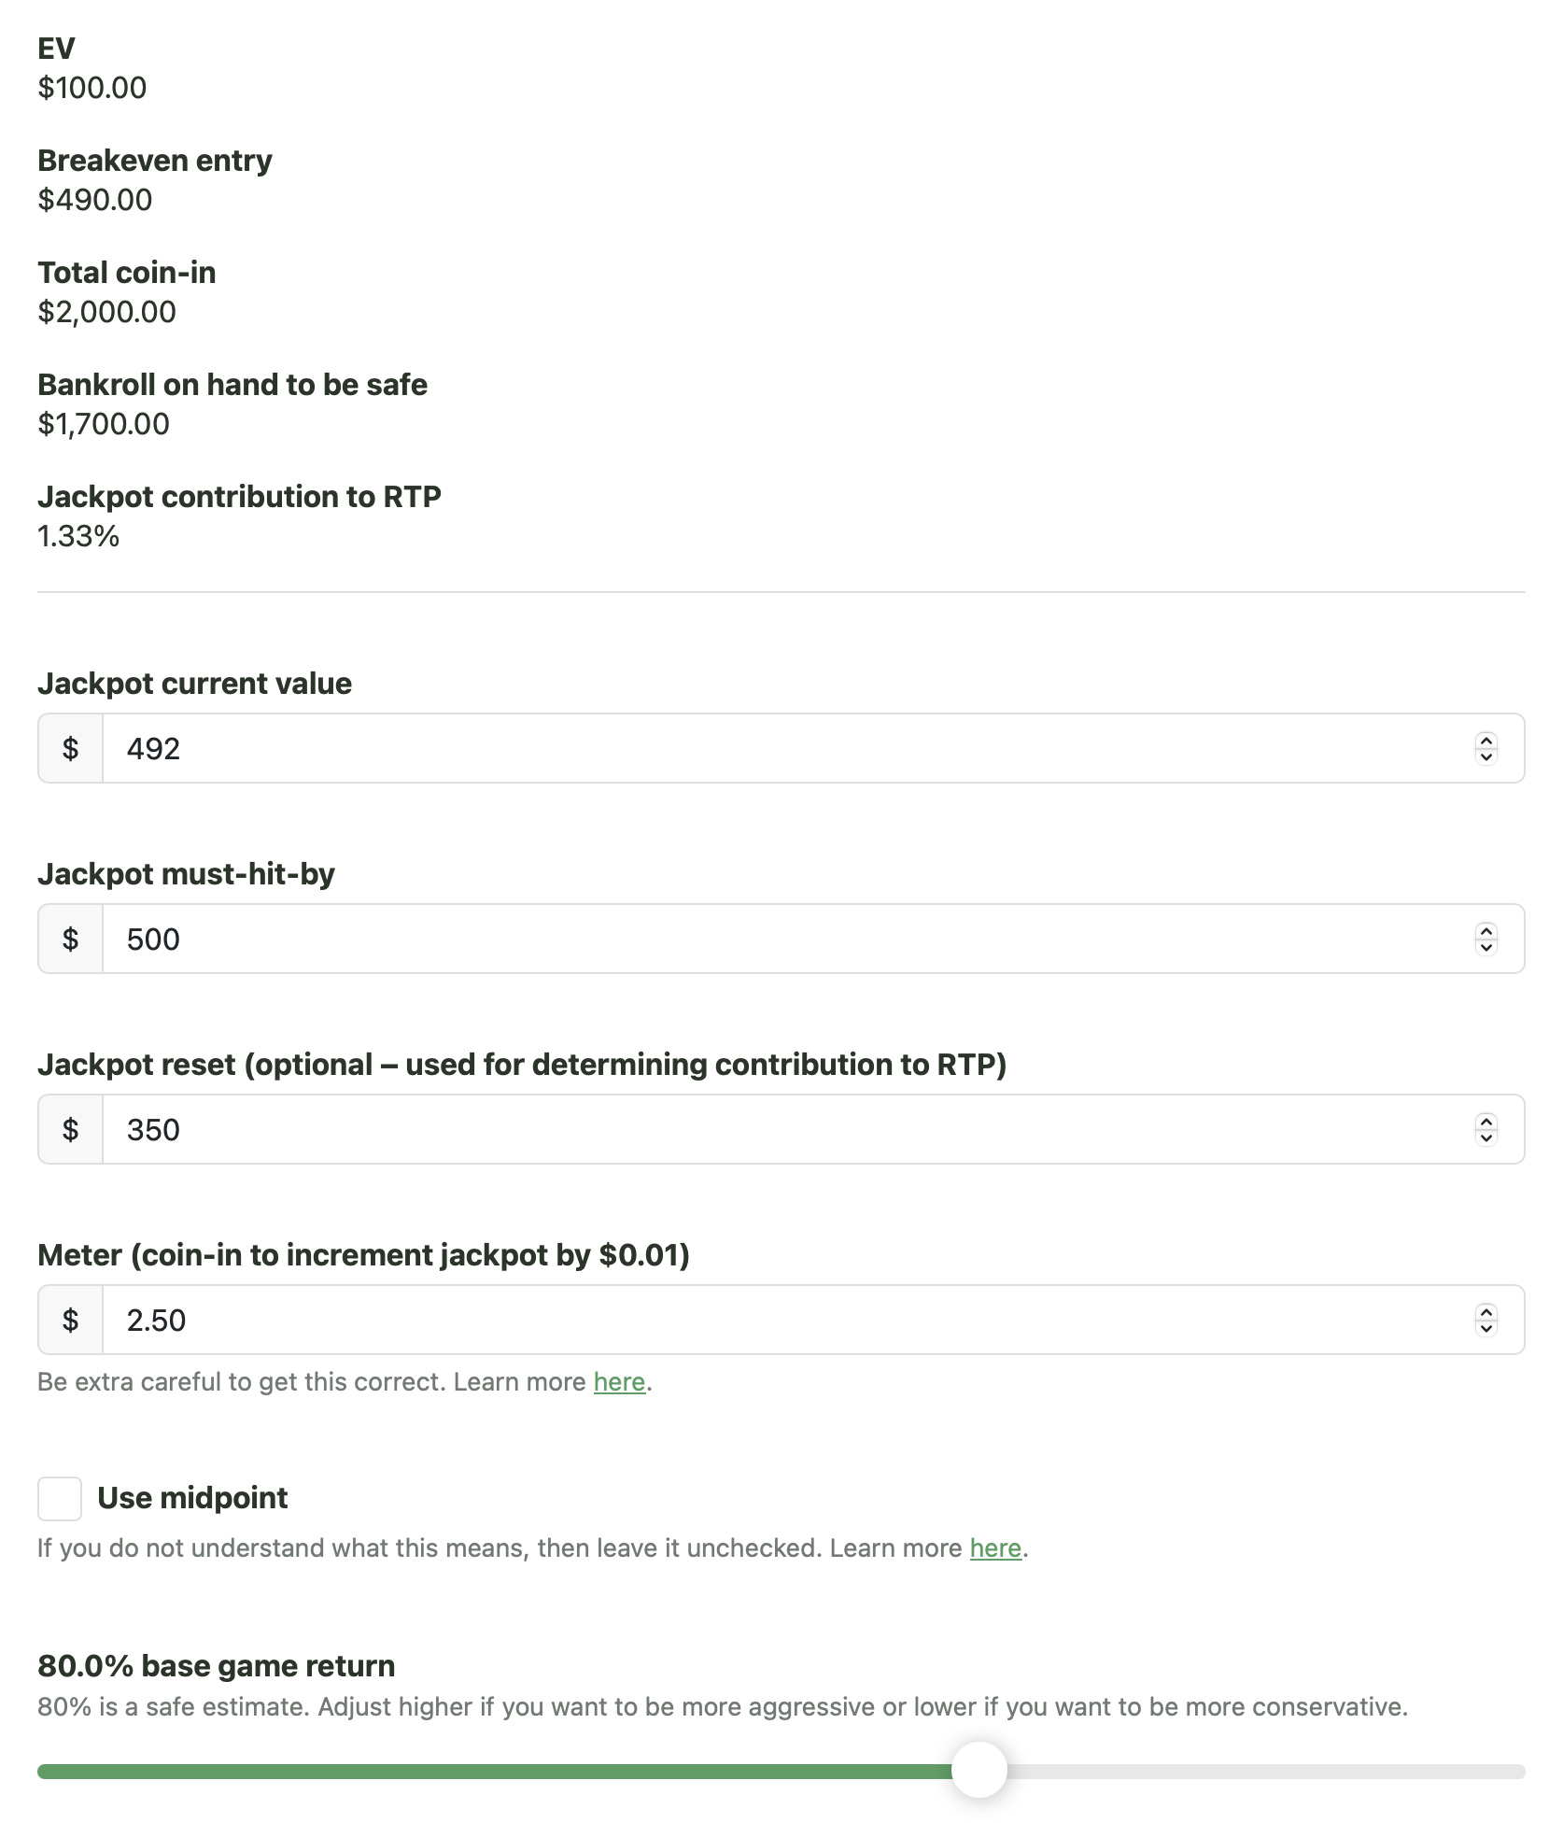Click the unfilled gray part of return slider
The width and height of the screenshot is (1563, 1837).
pyautogui.click(x=1260, y=1772)
